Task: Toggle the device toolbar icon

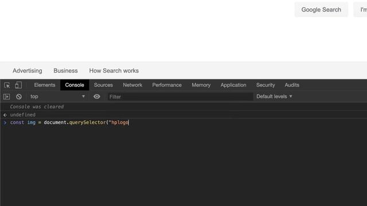Action: [18, 85]
